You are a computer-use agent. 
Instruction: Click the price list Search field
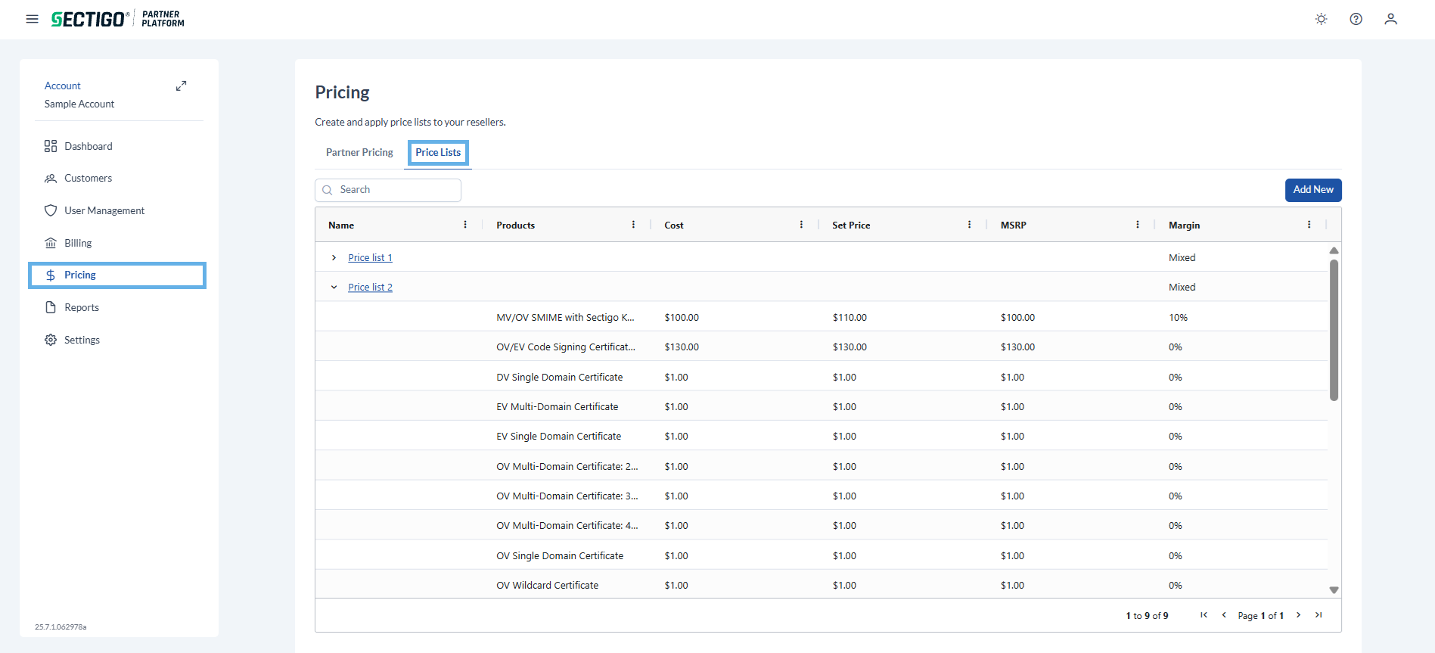388,190
